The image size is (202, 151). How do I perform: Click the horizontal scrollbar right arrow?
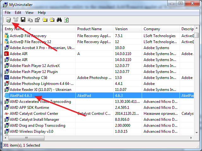(x=191, y=138)
